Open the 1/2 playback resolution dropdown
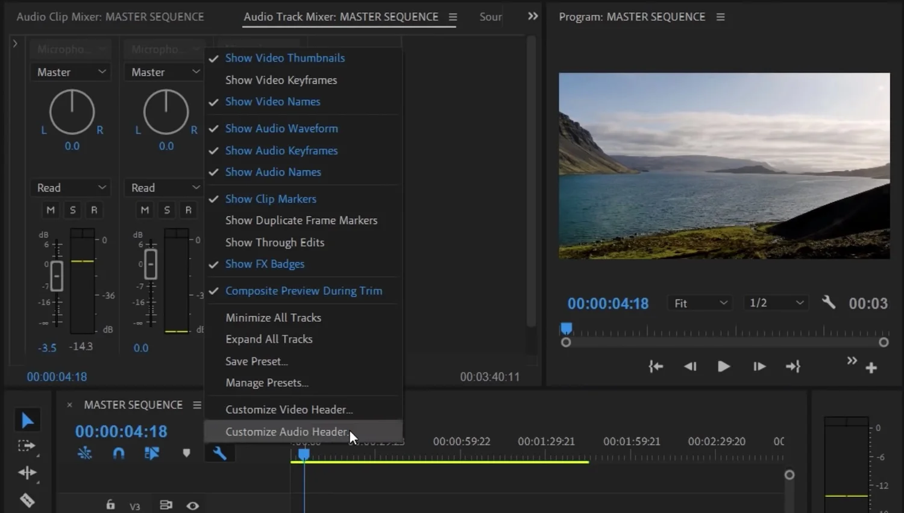Screen dimensions: 904x513 pos(776,303)
